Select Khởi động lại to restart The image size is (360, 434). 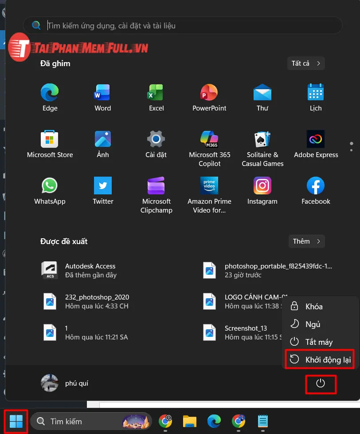pos(320,360)
